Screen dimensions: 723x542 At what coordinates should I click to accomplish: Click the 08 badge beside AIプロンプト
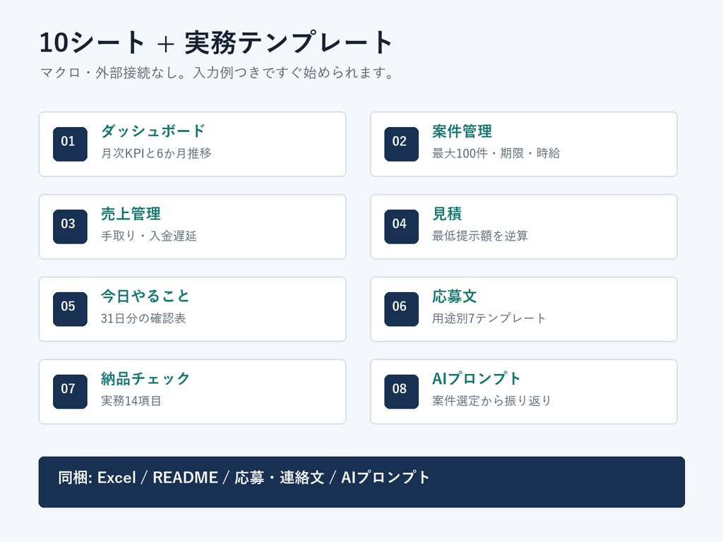point(401,392)
